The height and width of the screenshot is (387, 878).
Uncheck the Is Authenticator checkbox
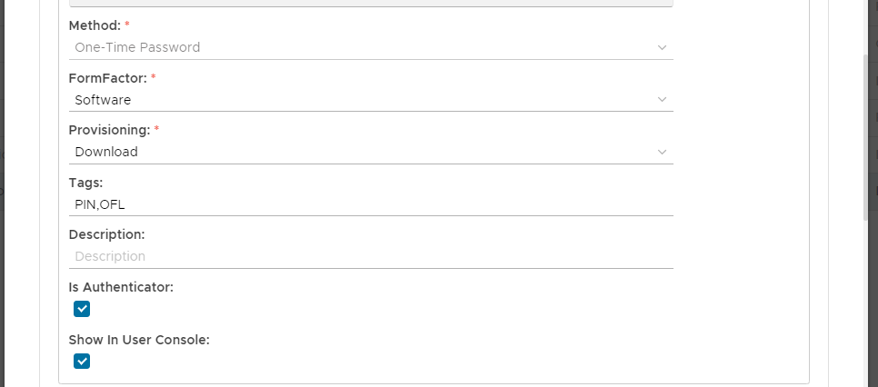82,309
